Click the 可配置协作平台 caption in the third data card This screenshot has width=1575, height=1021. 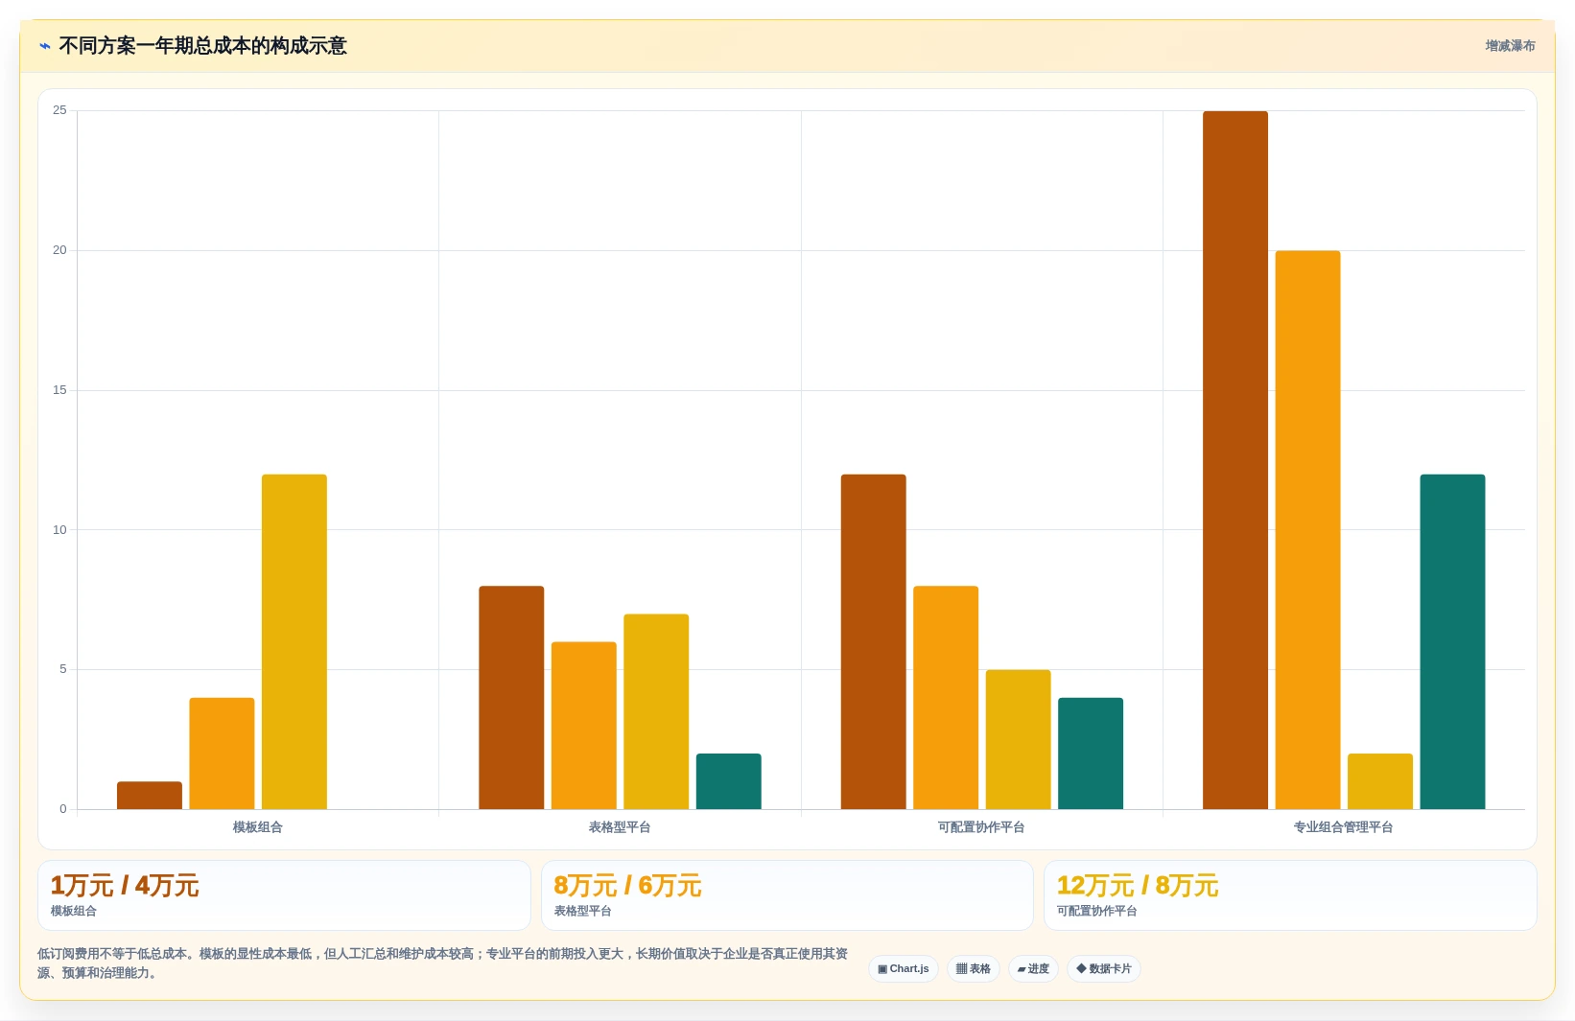click(x=1097, y=912)
